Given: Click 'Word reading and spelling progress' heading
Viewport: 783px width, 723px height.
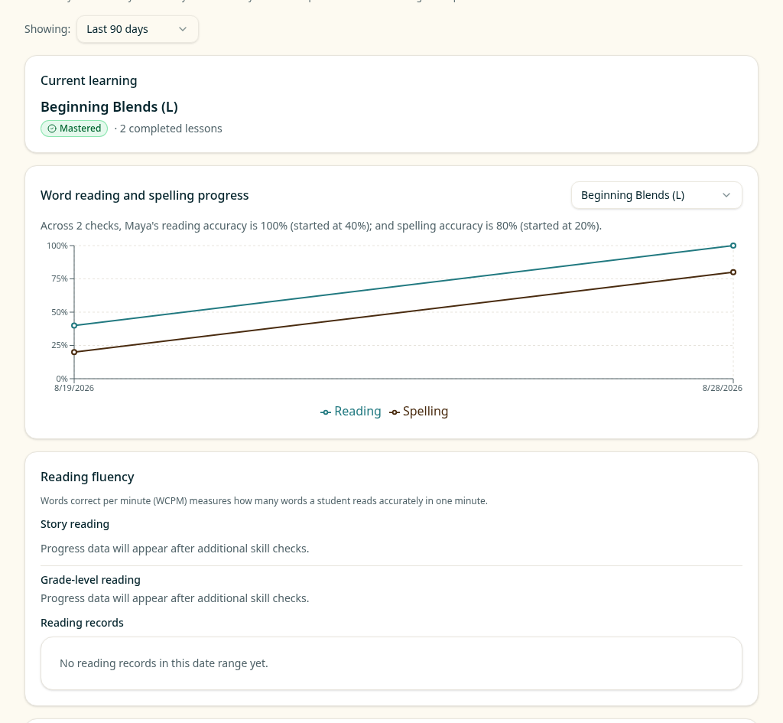Looking at the screenshot, I should (145, 195).
